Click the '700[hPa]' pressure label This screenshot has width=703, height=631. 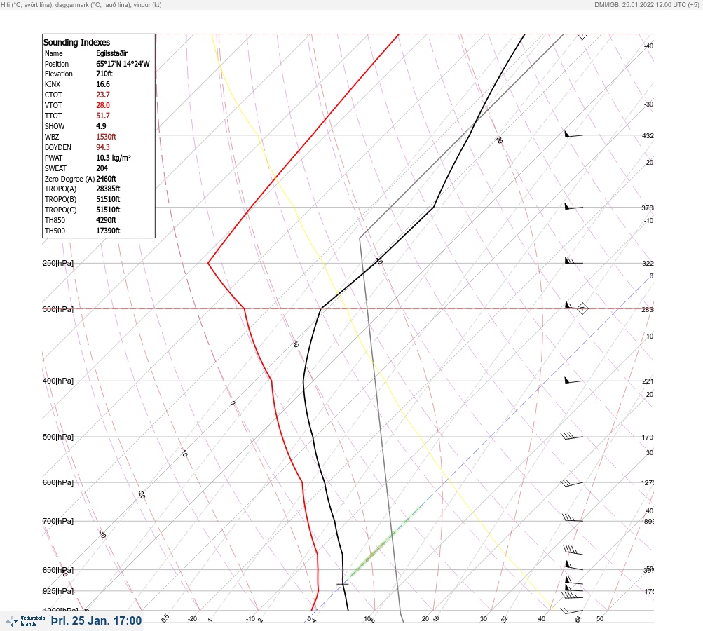[x=58, y=521]
